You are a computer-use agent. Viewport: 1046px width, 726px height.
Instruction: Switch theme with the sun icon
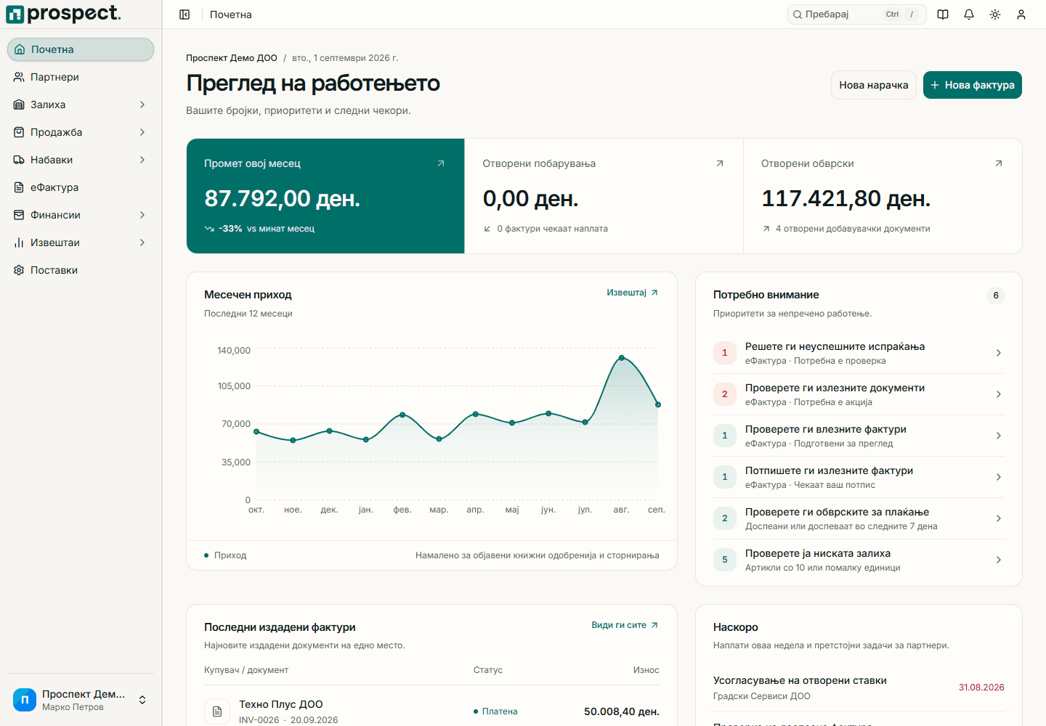click(x=995, y=15)
